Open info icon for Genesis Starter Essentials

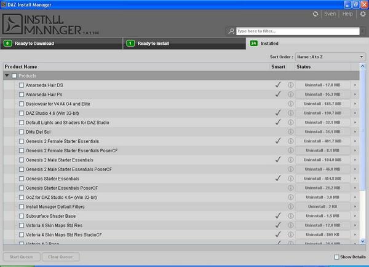click(x=291, y=179)
